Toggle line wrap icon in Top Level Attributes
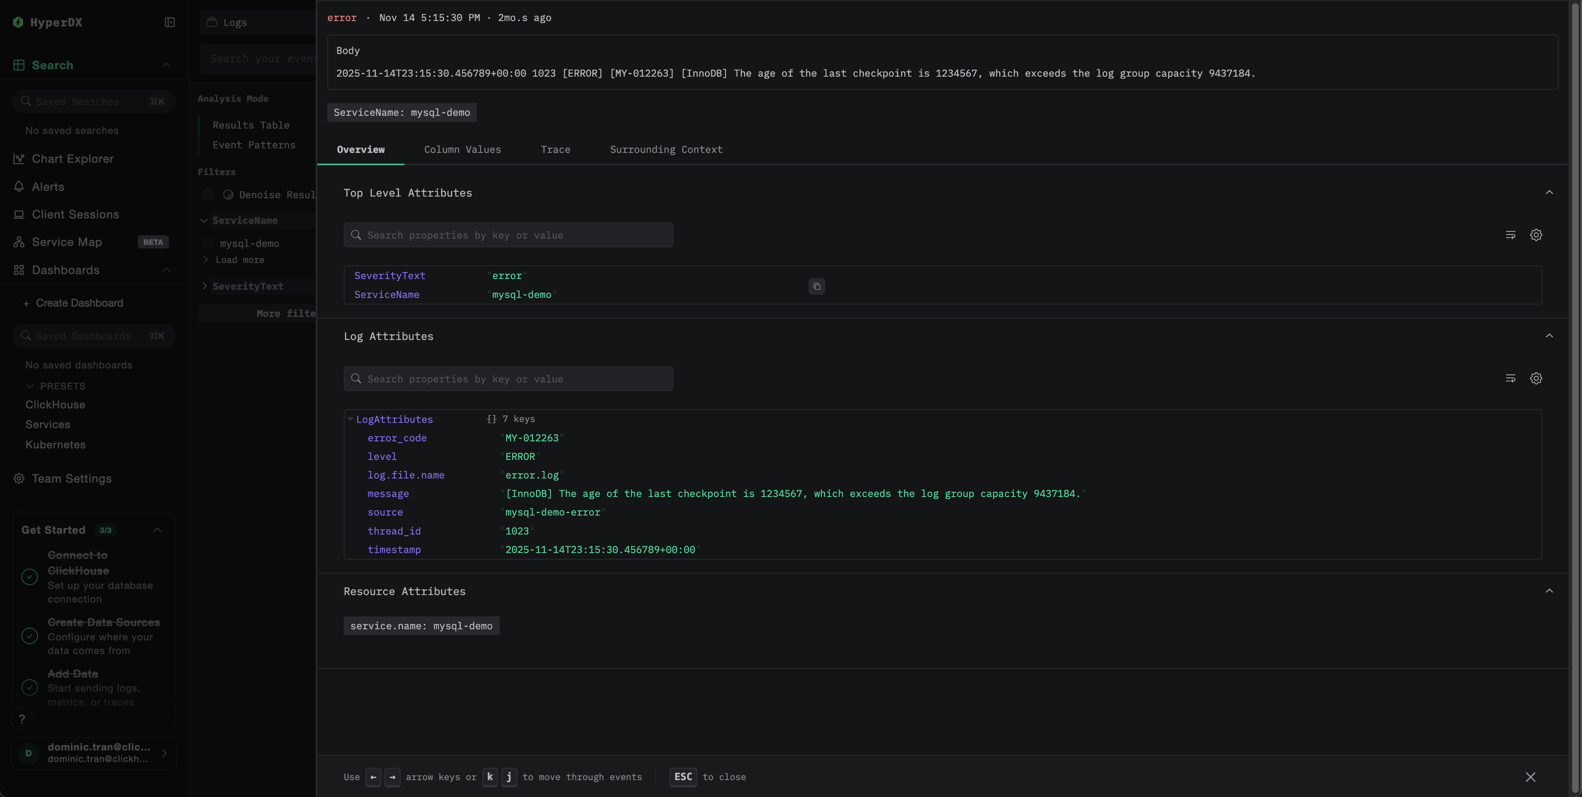This screenshot has height=797, width=1582. coord(1510,235)
